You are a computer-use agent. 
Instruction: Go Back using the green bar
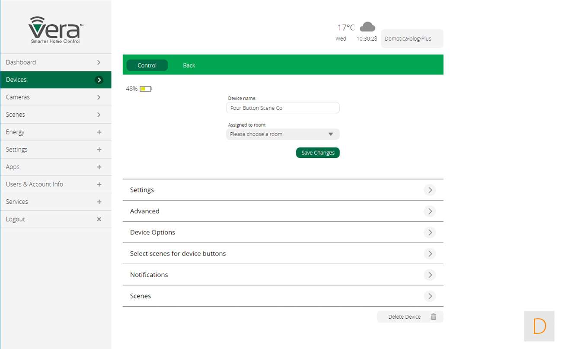click(189, 65)
